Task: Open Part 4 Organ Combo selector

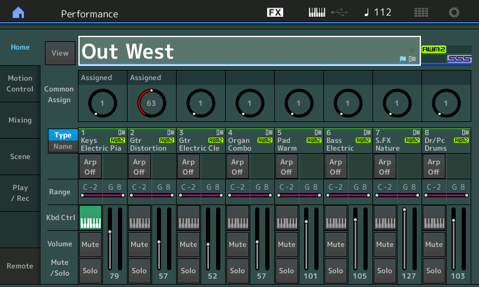Action: 250,141
